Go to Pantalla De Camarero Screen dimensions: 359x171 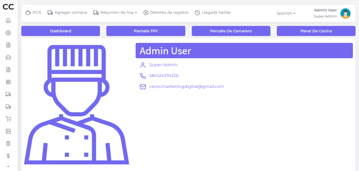[231, 31]
